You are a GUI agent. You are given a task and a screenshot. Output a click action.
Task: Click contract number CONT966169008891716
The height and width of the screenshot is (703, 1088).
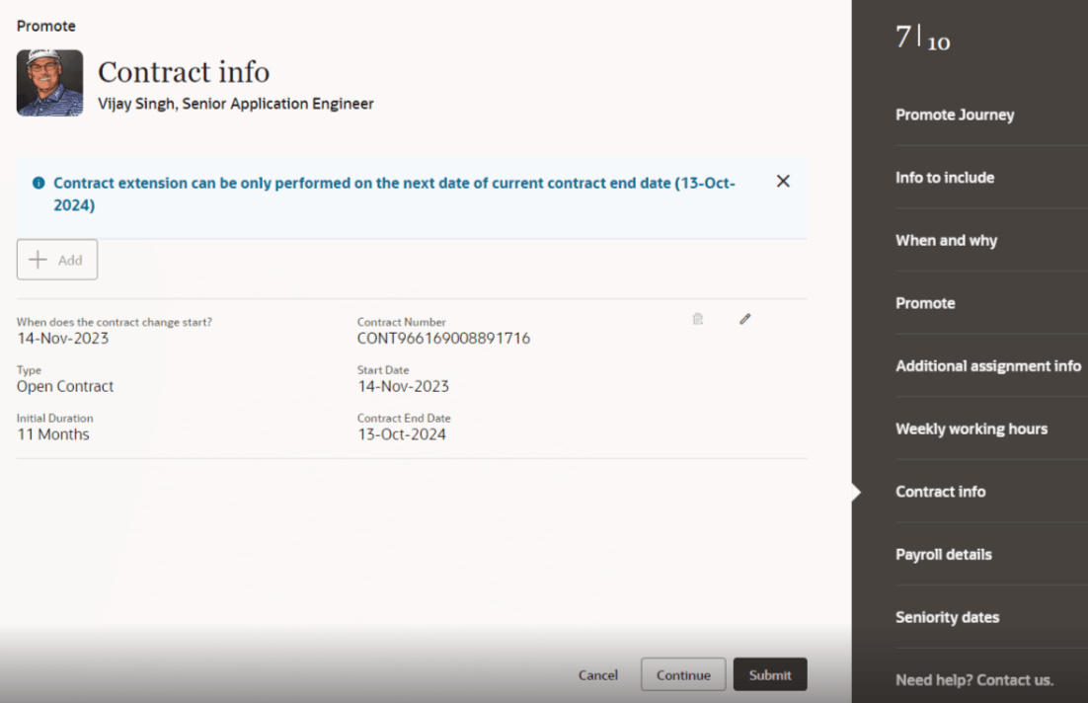pyautogui.click(x=443, y=339)
